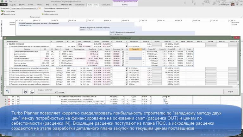Screen dimensions: 243x137
Task: Click Редактирование параметров сметы
Action: pyautogui.click(x=56, y=8)
